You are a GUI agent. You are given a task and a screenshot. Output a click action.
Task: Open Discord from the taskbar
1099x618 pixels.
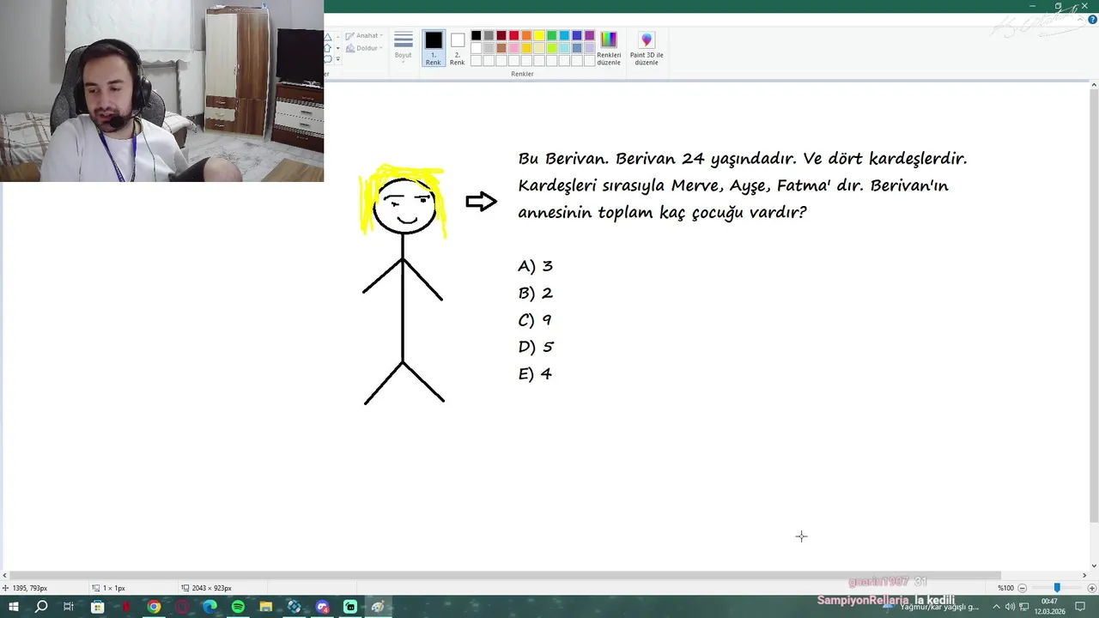point(322,607)
